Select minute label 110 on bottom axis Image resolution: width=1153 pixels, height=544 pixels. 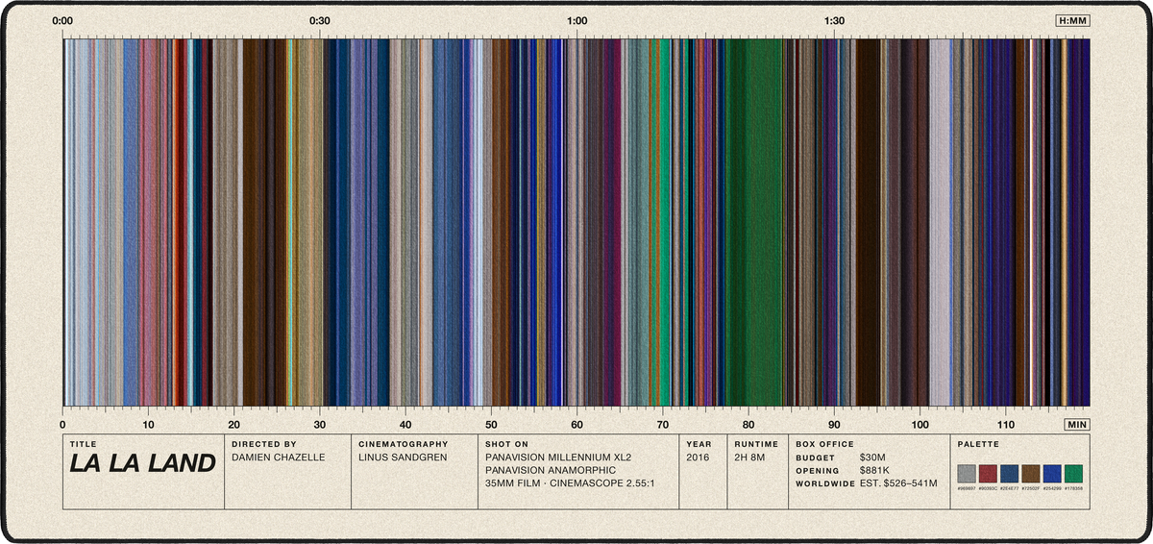[x=1005, y=424]
